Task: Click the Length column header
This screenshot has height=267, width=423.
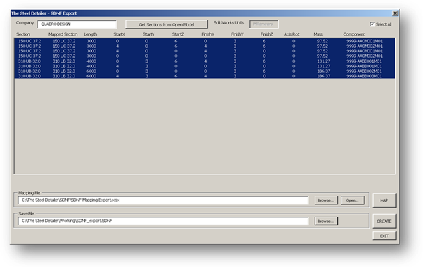Action: (x=90, y=34)
